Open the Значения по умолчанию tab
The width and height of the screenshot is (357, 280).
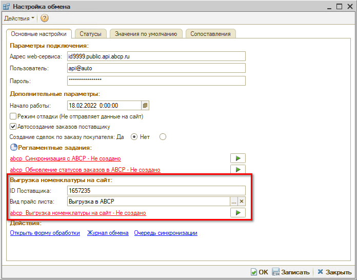coord(146,34)
